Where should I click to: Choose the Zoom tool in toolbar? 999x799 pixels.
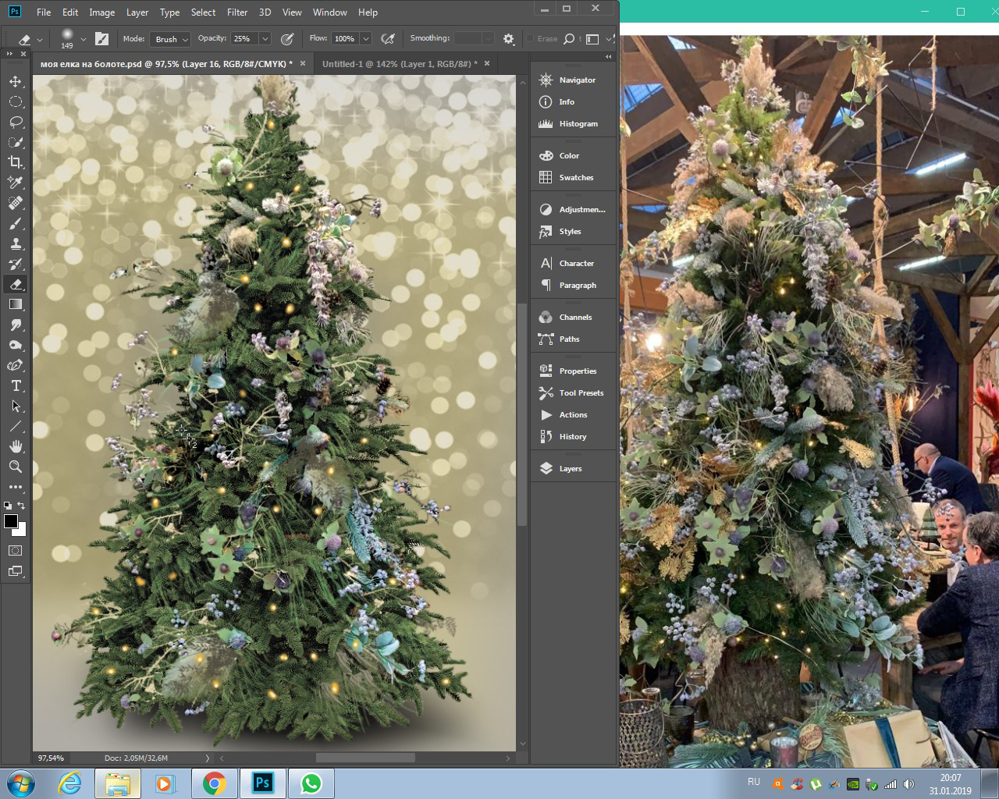click(x=16, y=467)
